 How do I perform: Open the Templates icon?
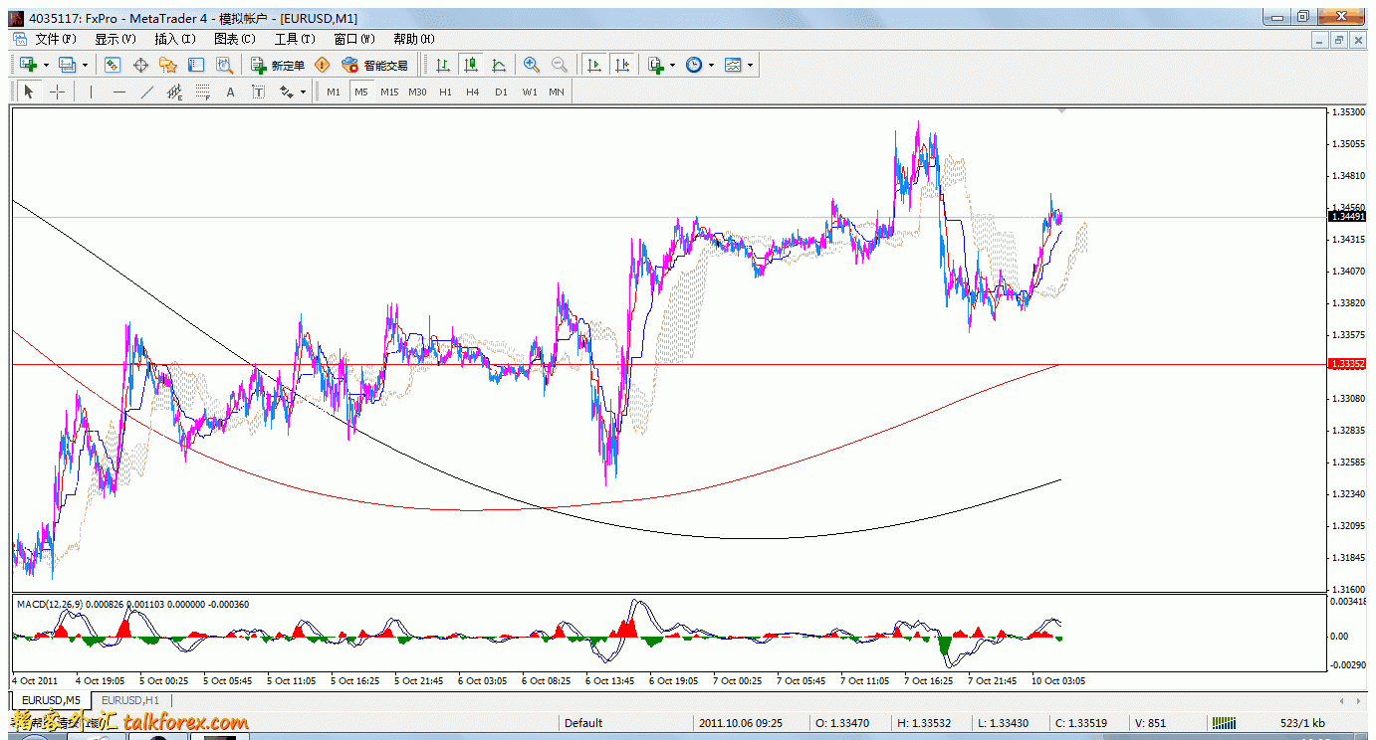[734, 65]
